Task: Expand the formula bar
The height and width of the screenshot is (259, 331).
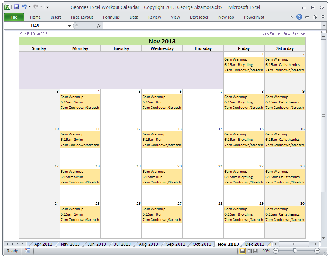Action: coord(324,26)
